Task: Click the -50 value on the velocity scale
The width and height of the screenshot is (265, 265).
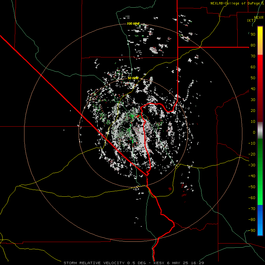Action: pos(252,187)
